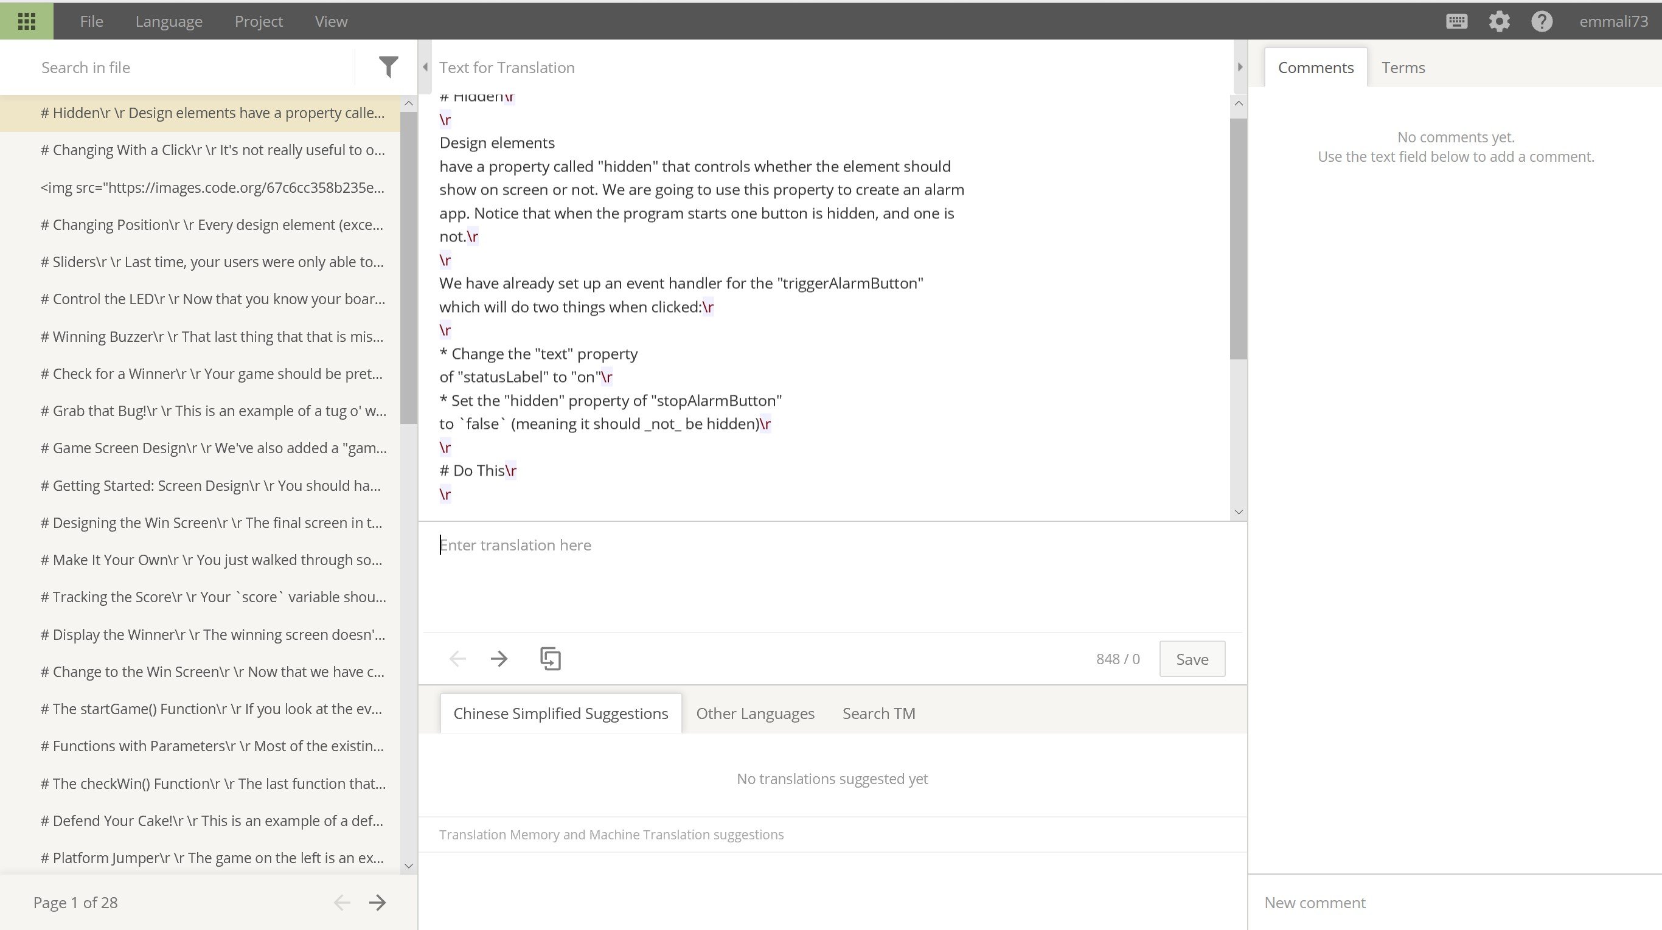Select '# Functions with Parameters' string
The height and width of the screenshot is (930, 1662).
point(200,746)
